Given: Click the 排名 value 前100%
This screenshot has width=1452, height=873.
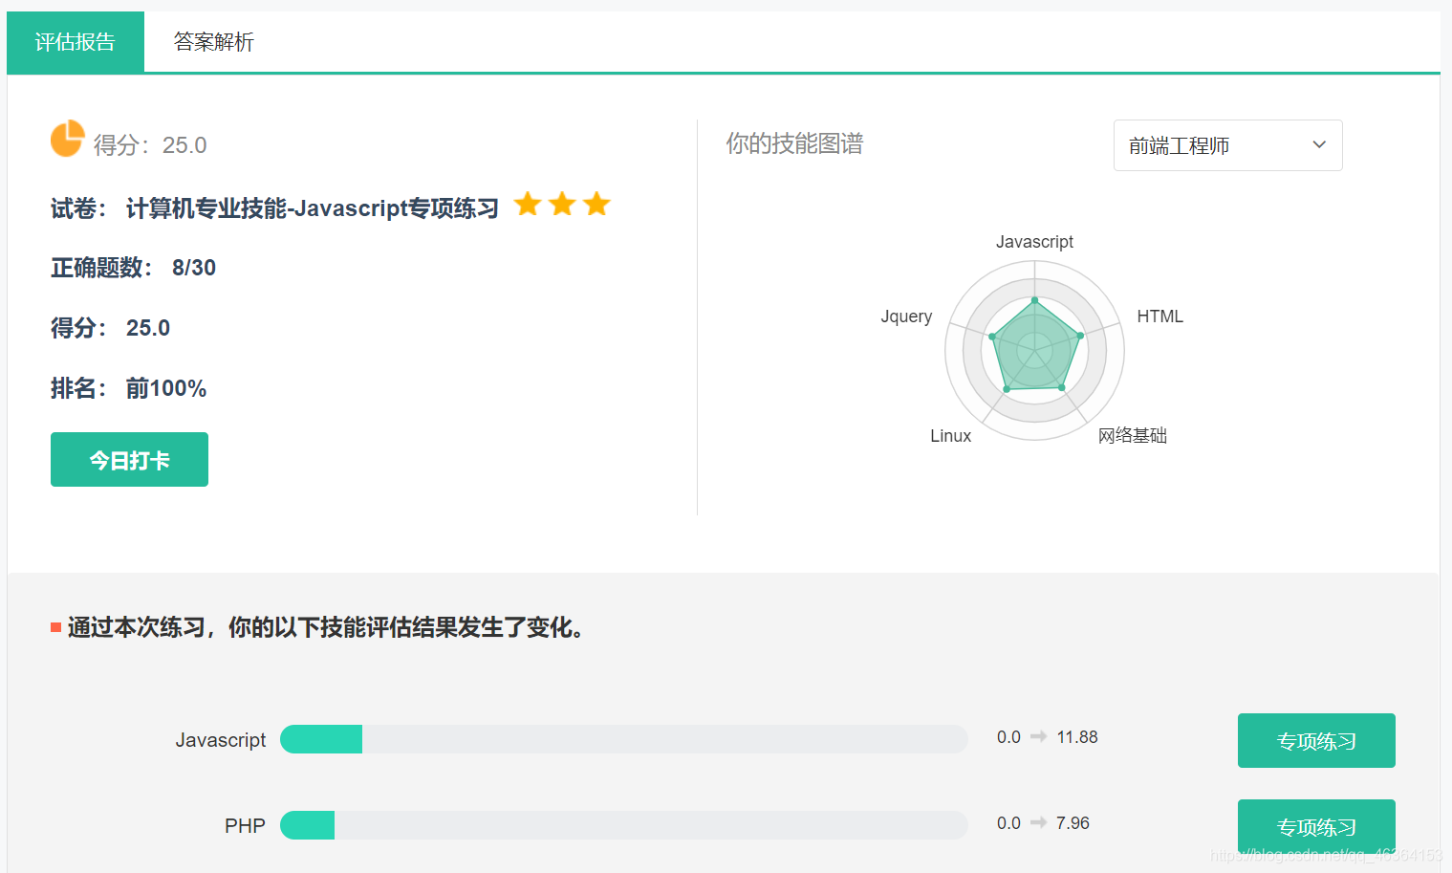Looking at the screenshot, I should pos(166,388).
